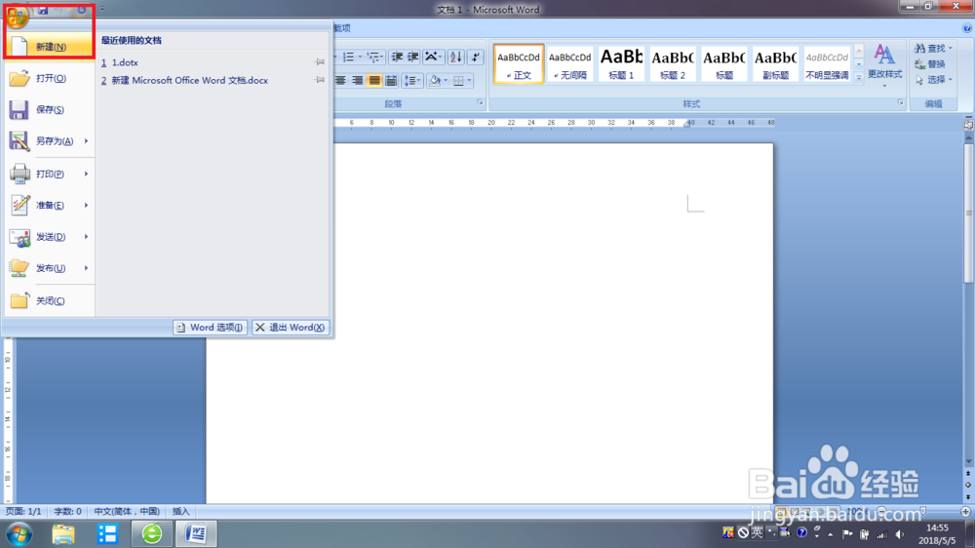Expand the 准备 submenu arrow
This screenshot has width=975, height=548.
pyautogui.click(x=87, y=206)
